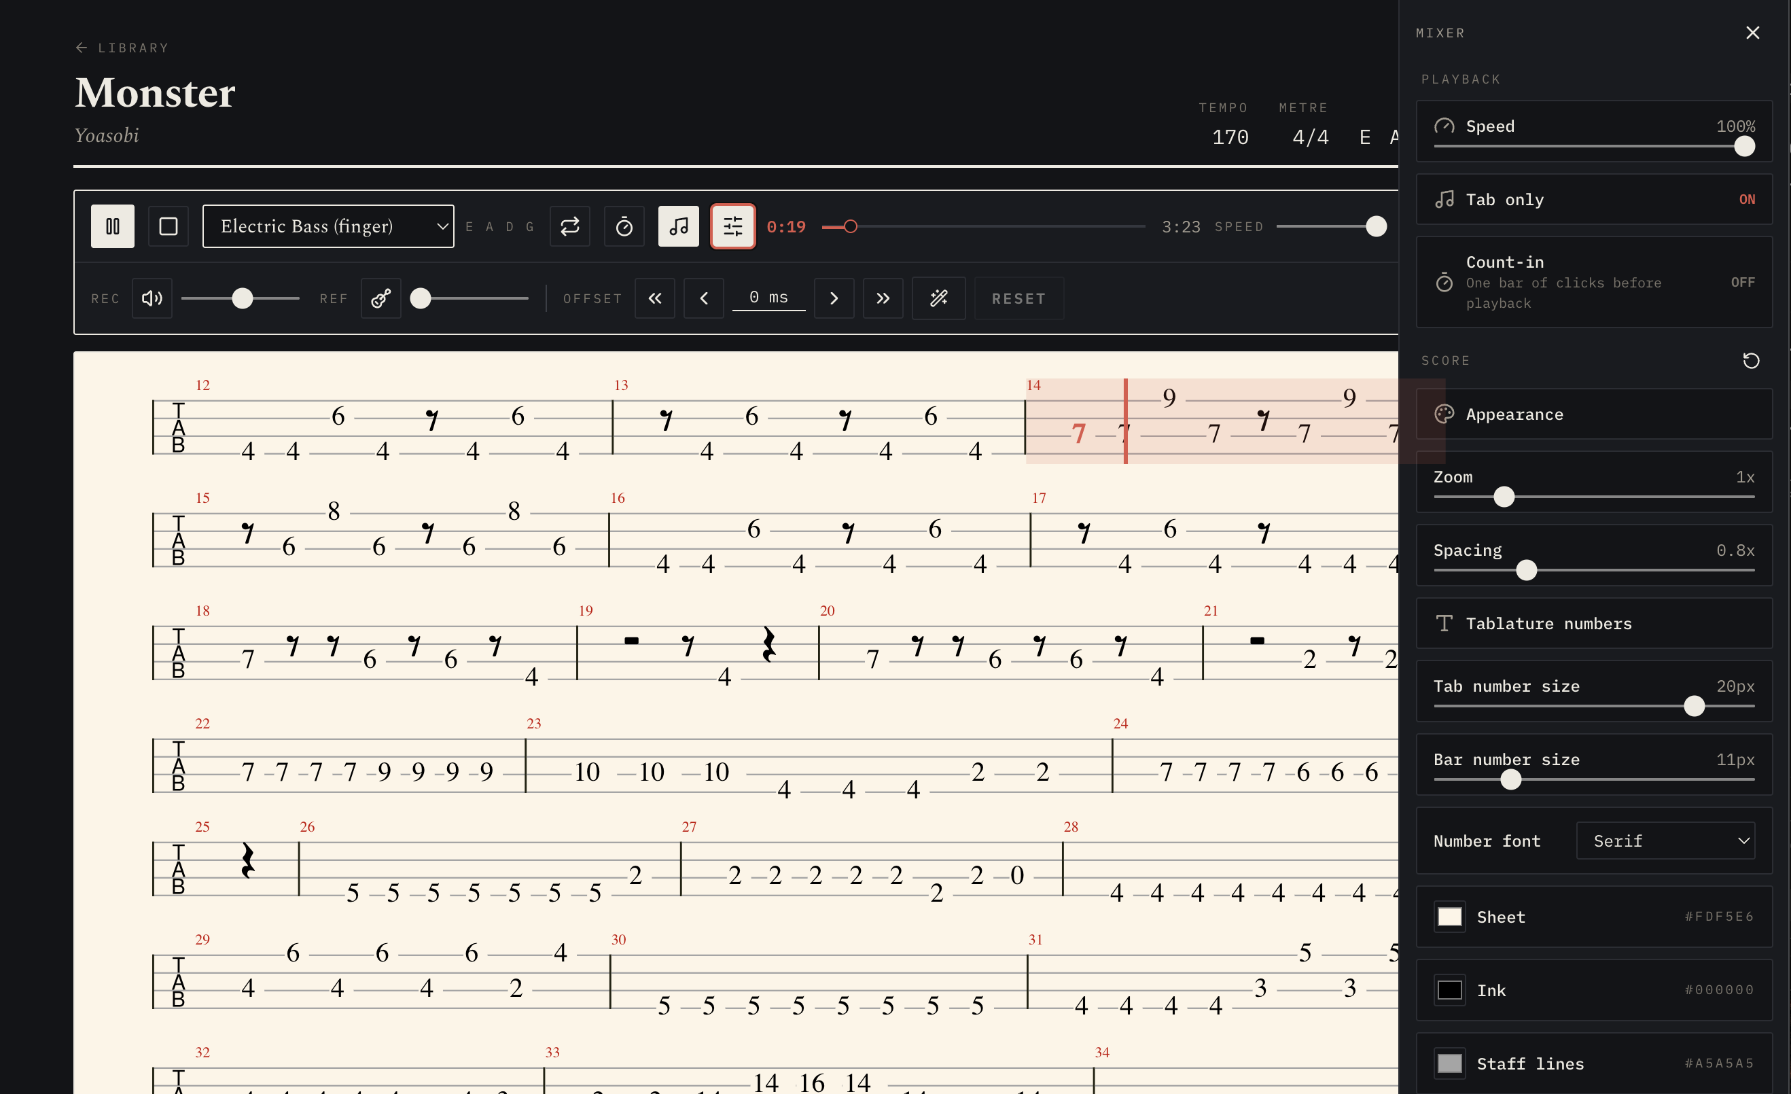Click the count-in stopwatch icon in toolbar
This screenshot has height=1094, width=1791.
pyautogui.click(x=624, y=226)
